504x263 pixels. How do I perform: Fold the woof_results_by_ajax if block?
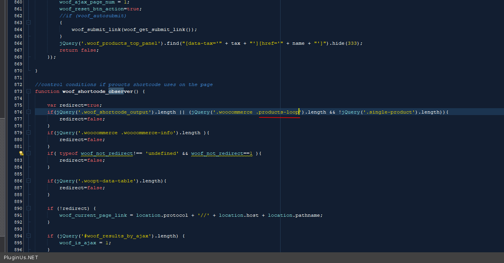point(28,236)
